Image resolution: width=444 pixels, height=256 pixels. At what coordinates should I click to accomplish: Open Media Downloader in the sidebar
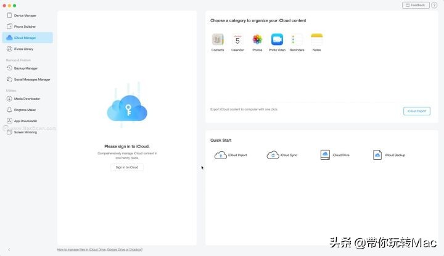pyautogui.click(x=28, y=99)
